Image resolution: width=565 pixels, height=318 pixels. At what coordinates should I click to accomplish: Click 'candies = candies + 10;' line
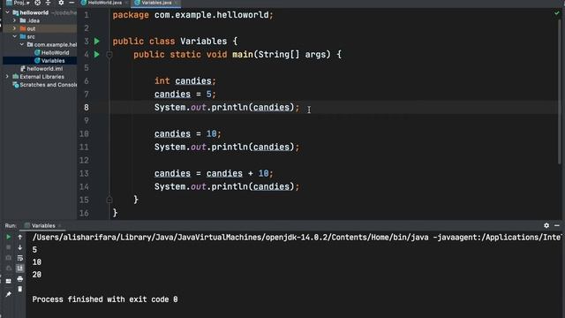click(214, 173)
